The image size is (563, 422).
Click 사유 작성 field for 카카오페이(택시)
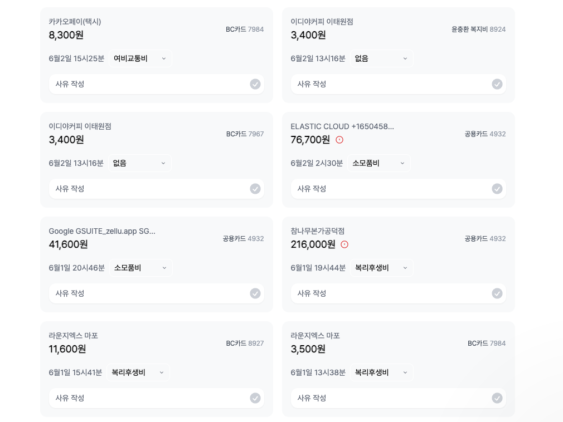click(157, 84)
